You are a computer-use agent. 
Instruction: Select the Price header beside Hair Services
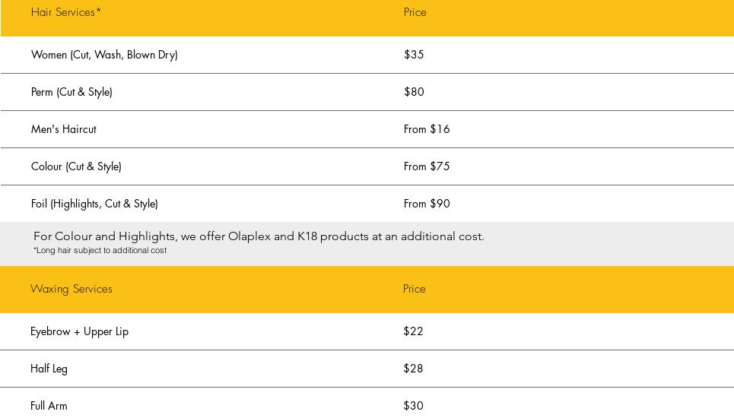(415, 12)
